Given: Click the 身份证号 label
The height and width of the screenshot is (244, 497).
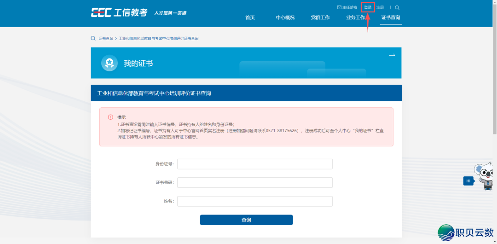Looking at the screenshot, I should (164, 164).
